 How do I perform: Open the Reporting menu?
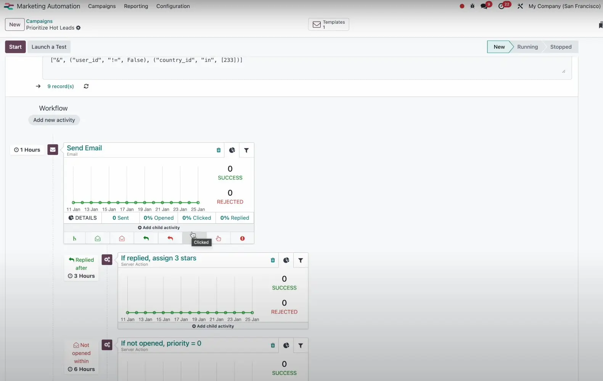pyautogui.click(x=136, y=6)
